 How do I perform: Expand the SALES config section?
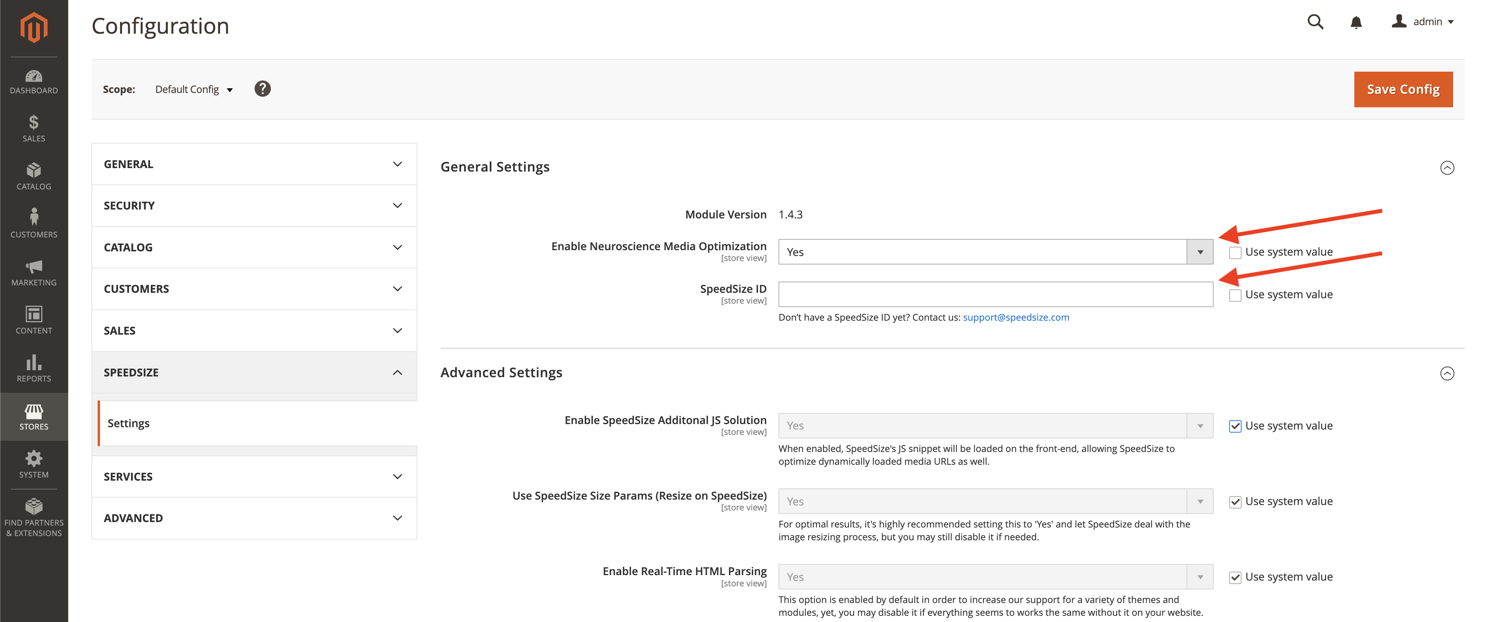[254, 331]
